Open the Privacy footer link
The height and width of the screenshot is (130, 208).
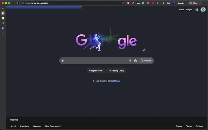tap(179, 126)
